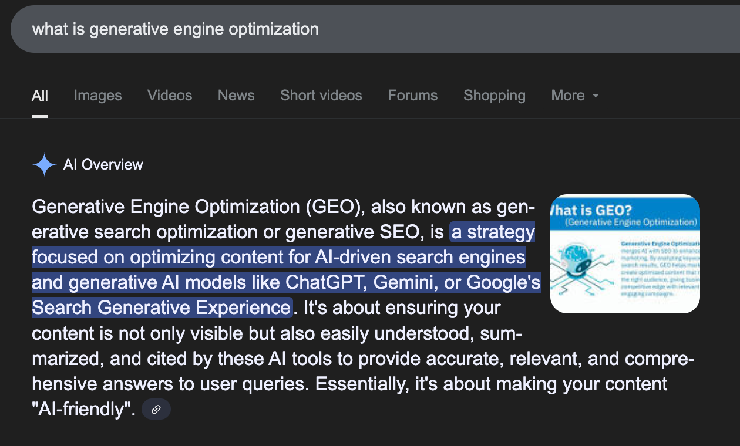Switch to the Images tab

(97, 95)
